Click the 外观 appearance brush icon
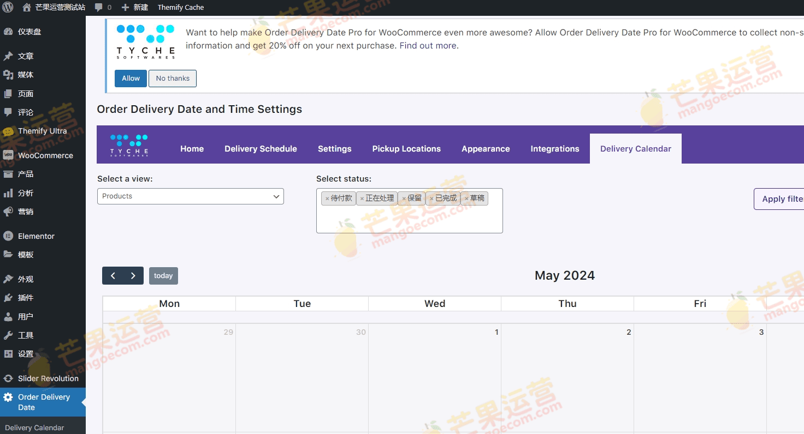Image resolution: width=804 pixels, height=434 pixels. [8, 279]
